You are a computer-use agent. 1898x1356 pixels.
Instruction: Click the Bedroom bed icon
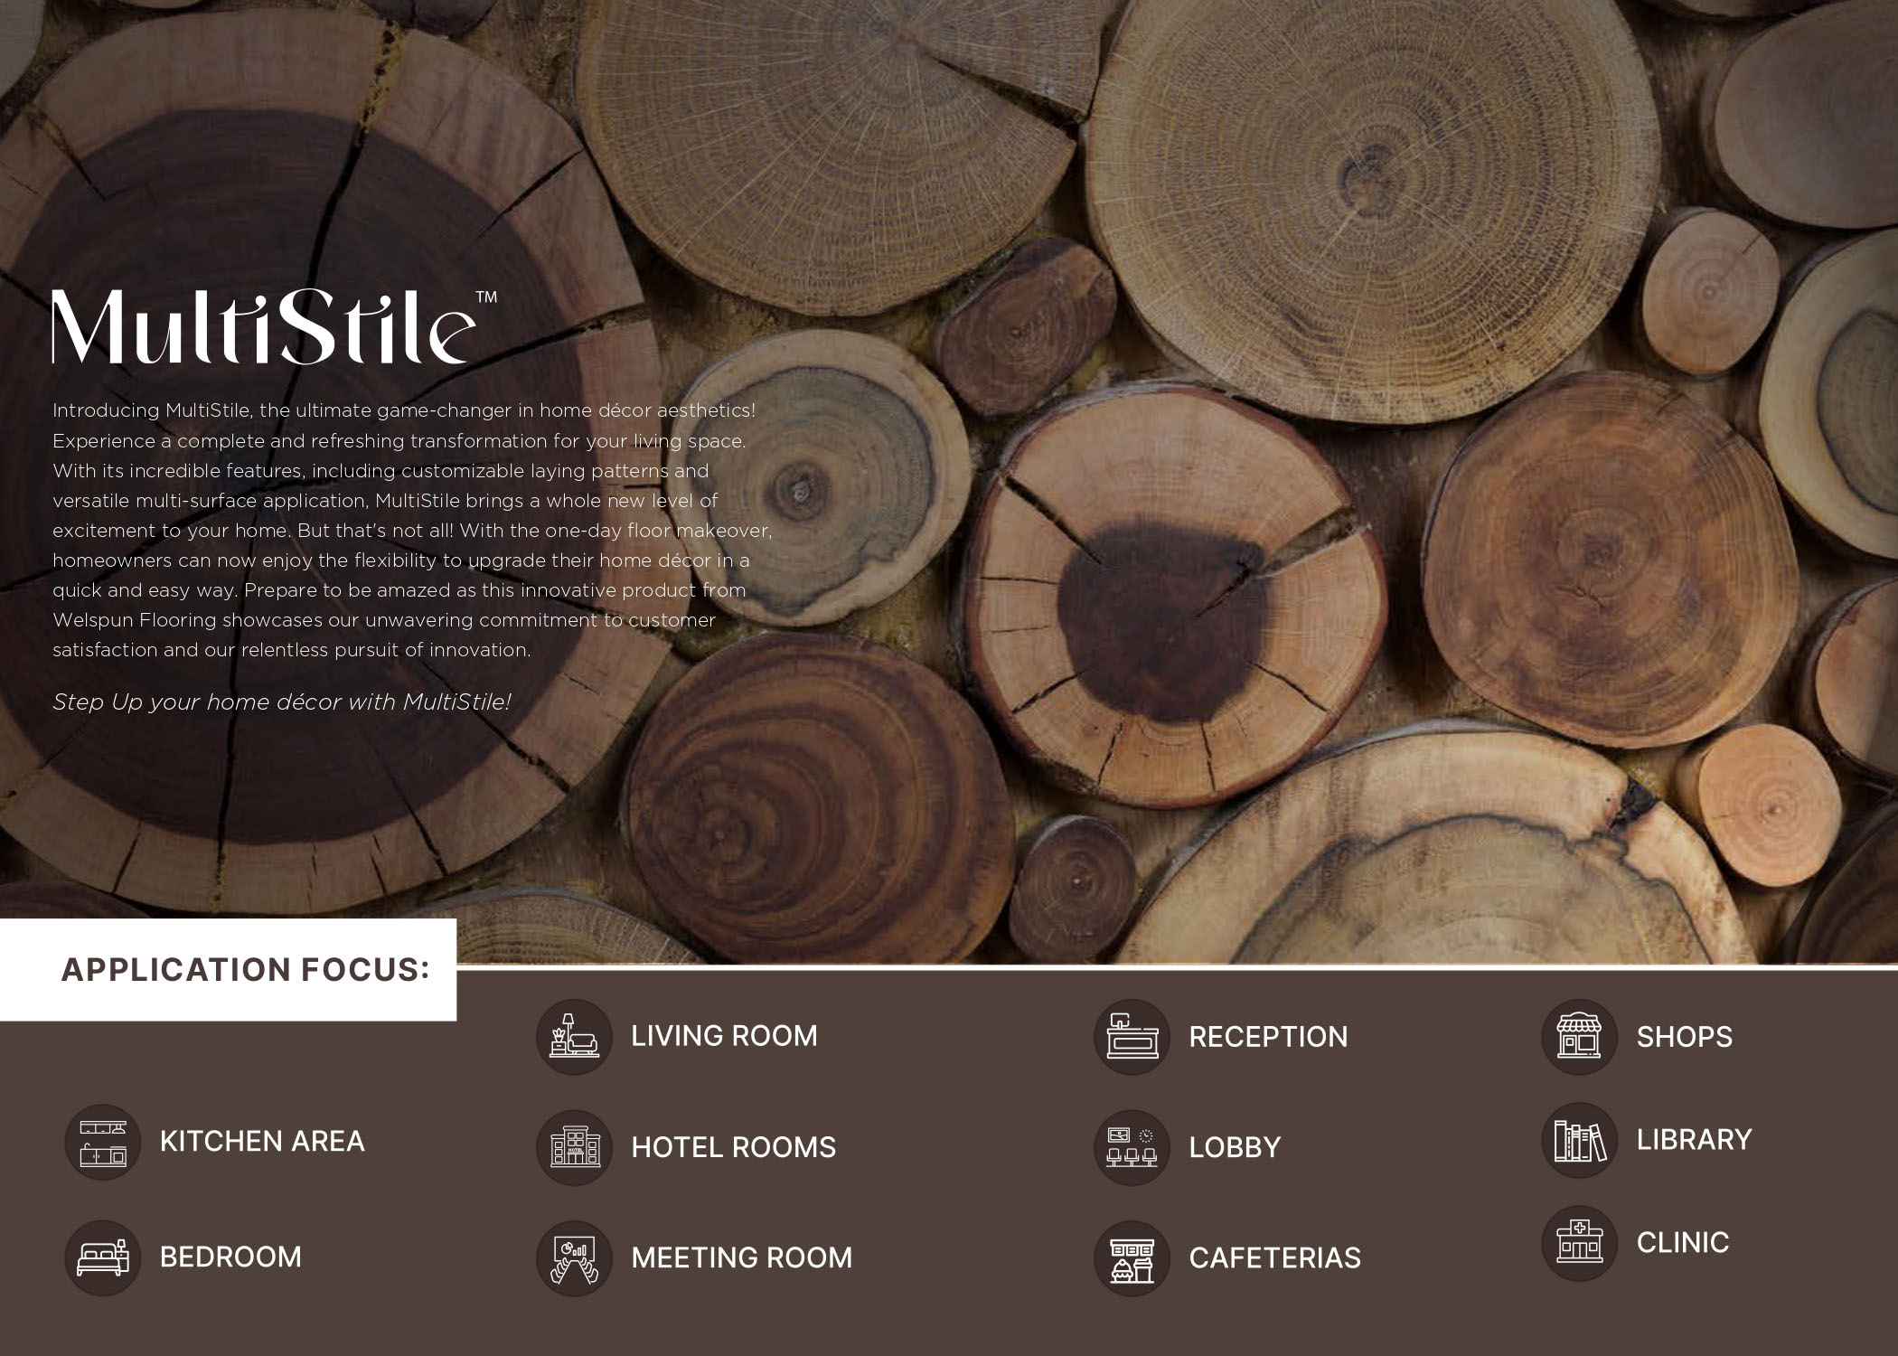[x=103, y=1257]
